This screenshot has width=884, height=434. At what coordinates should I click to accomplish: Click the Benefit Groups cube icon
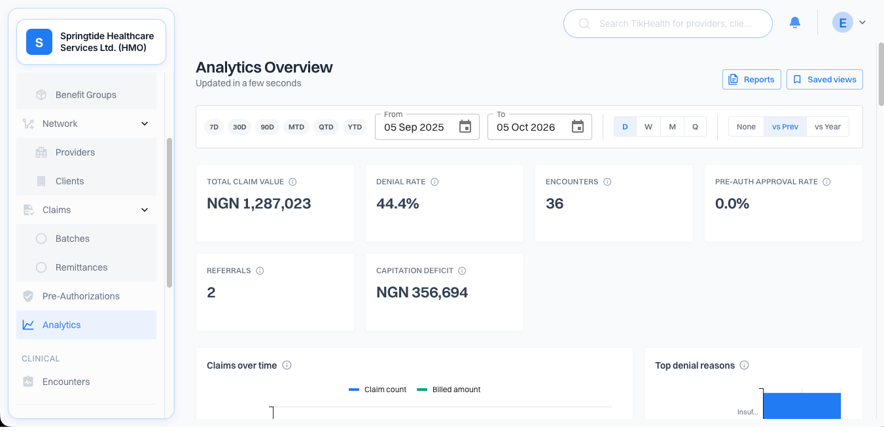[41, 95]
